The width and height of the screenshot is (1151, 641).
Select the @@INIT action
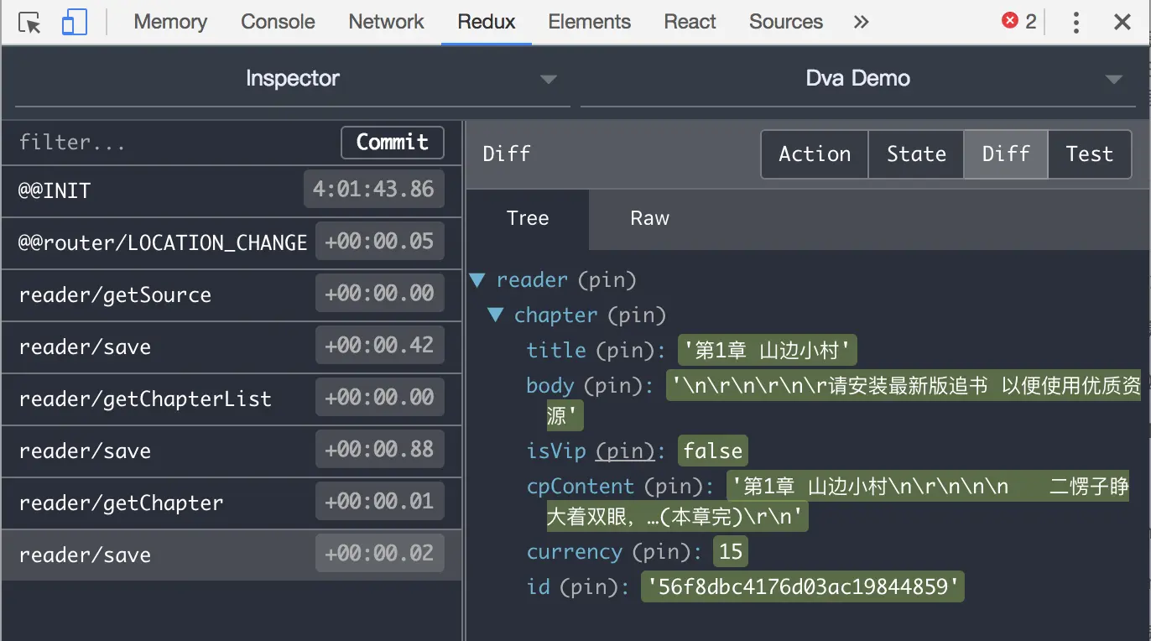[x=232, y=191]
